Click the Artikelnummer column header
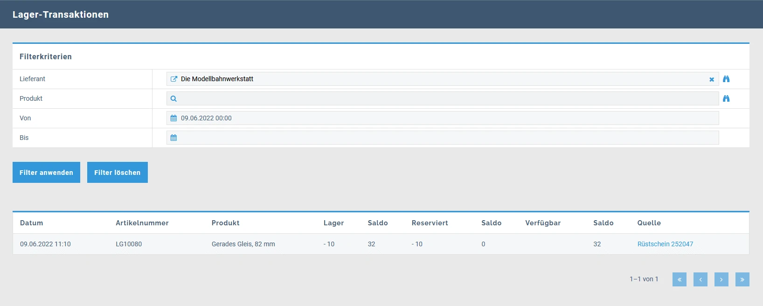 click(x=142, y=223)
